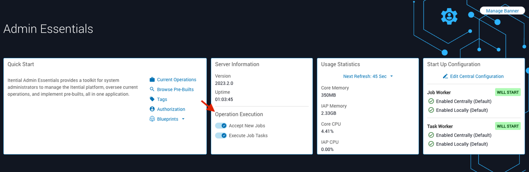529x172 pixels.
Task: Click the Start Up Configuration heading
Action: coord(454,64)
